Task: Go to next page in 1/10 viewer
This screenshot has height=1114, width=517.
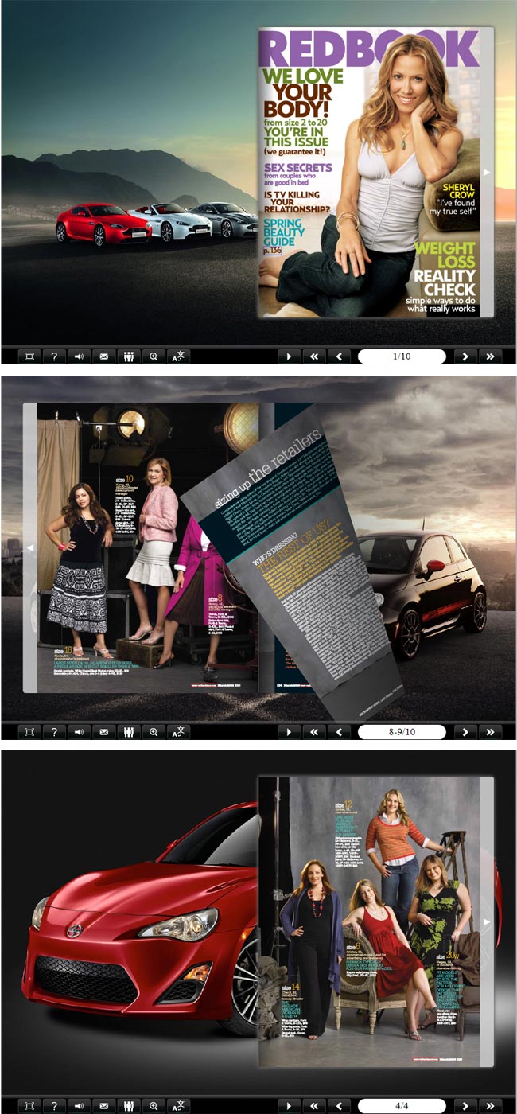Action: 465,356
